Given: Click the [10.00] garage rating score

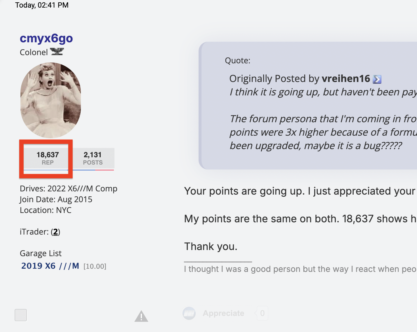Looking at the screenshot, I should (x=95, y=266).
